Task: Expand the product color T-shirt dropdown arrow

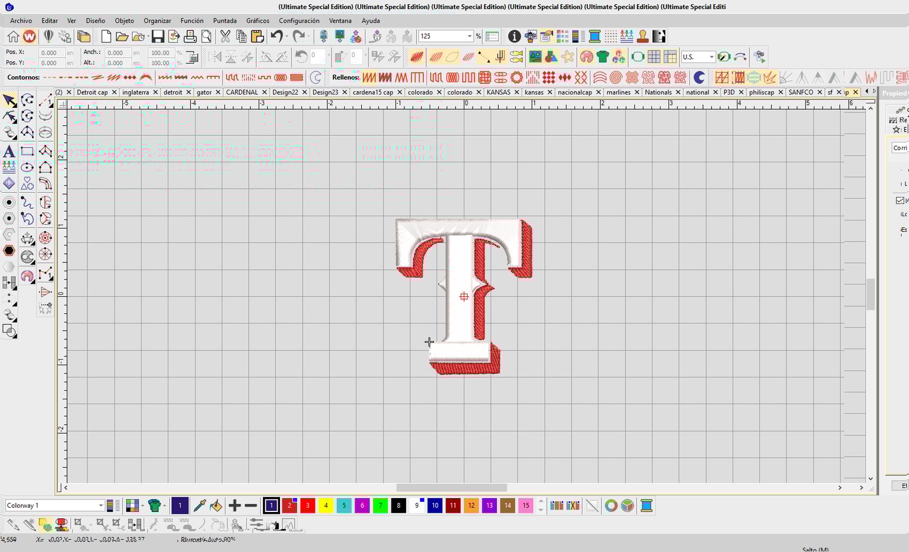Action: point(164,505)
